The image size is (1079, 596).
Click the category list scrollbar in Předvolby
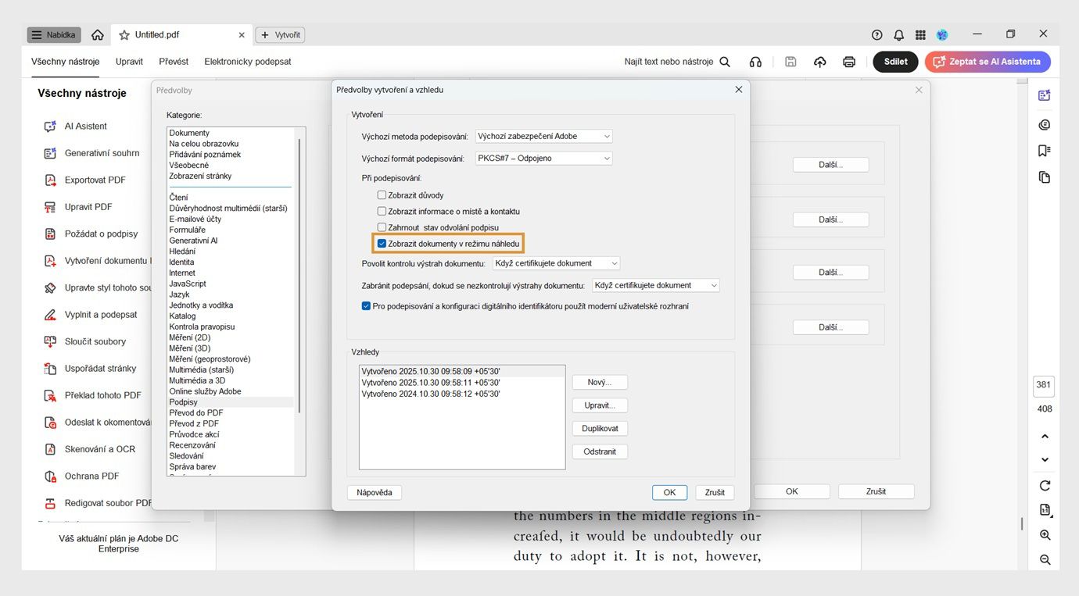click(x=299, y=276)
